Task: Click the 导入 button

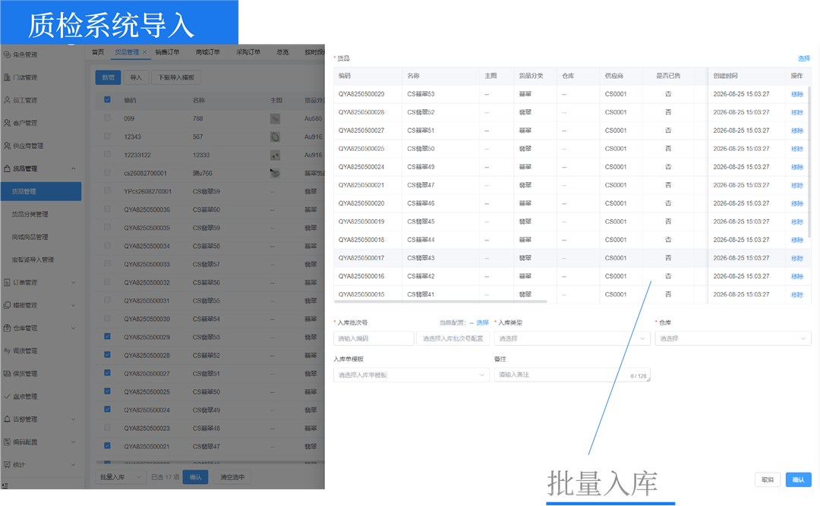Action: (136, 77)
